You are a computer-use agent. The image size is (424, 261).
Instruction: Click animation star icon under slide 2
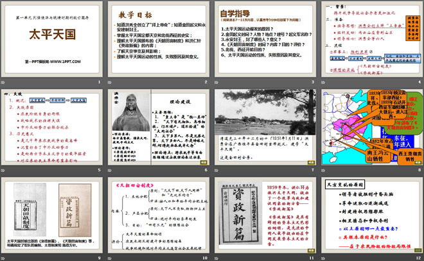coord(110,82)
